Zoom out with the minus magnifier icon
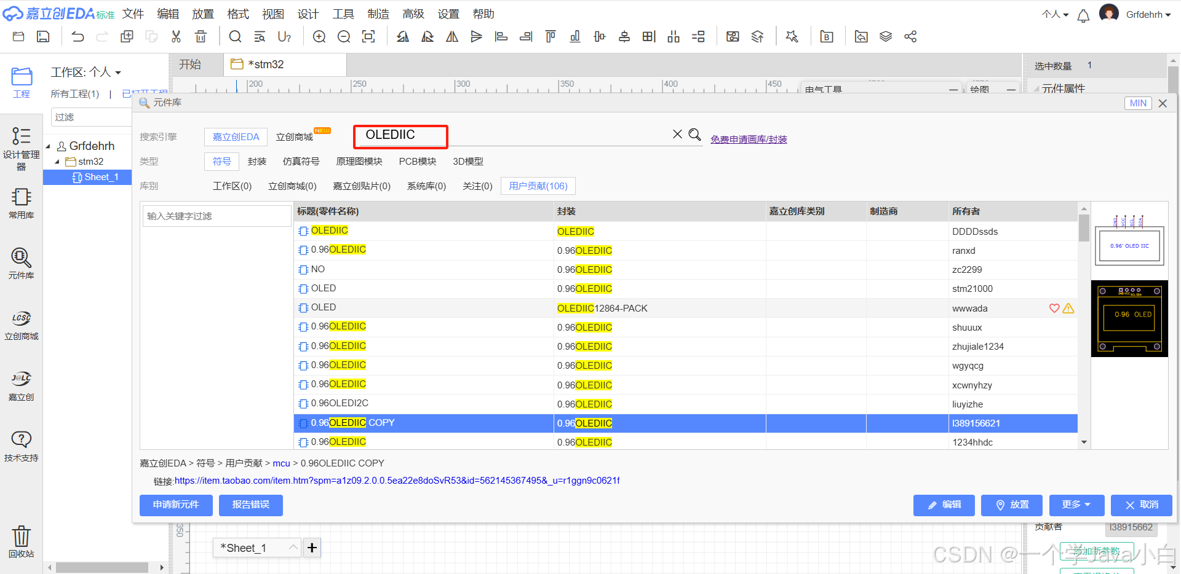1181x574 pixels. (x=344, y=37)
